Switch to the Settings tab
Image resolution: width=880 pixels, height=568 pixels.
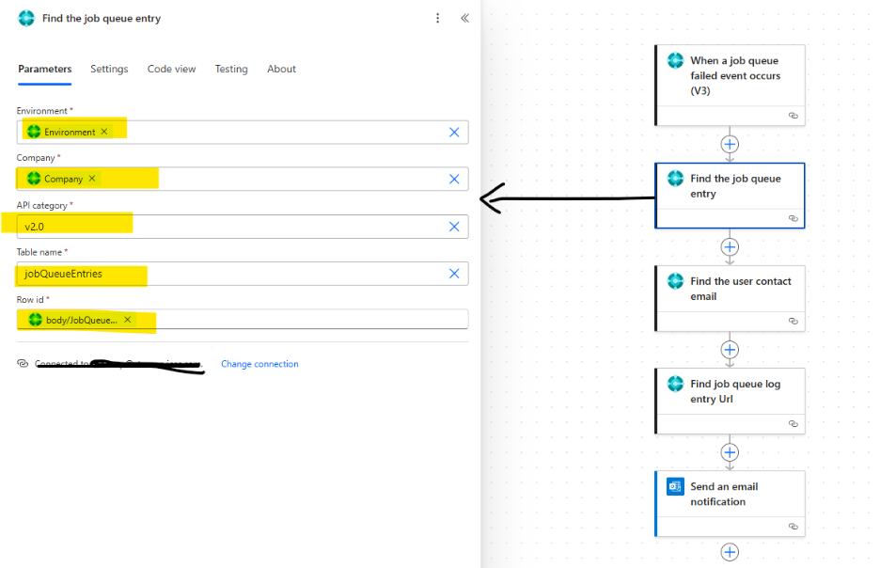click(x=109, y=69)
